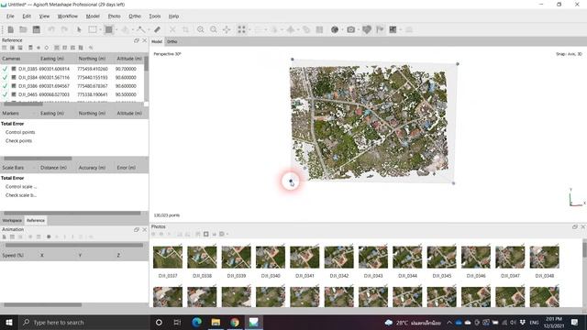Click the Check points row
Image resolution: width=587 pixels, height=330 pixels.
coord(18,140)
